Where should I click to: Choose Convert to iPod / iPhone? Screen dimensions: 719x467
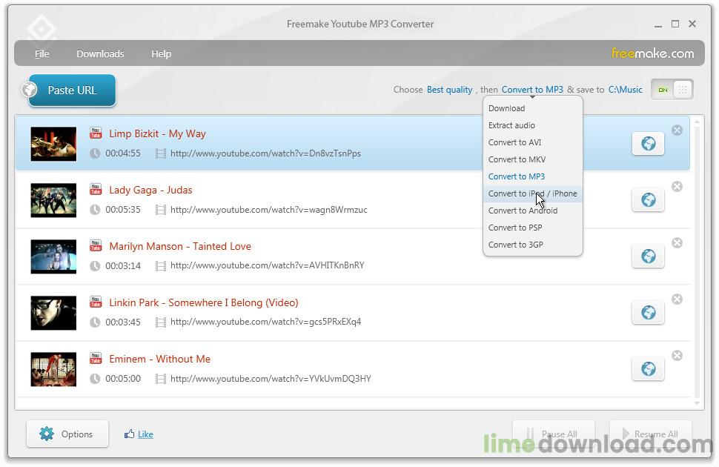pos(533,193)
